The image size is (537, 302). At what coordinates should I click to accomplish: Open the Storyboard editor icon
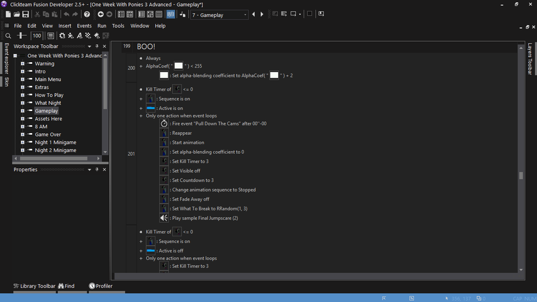(x=121, y=14)
